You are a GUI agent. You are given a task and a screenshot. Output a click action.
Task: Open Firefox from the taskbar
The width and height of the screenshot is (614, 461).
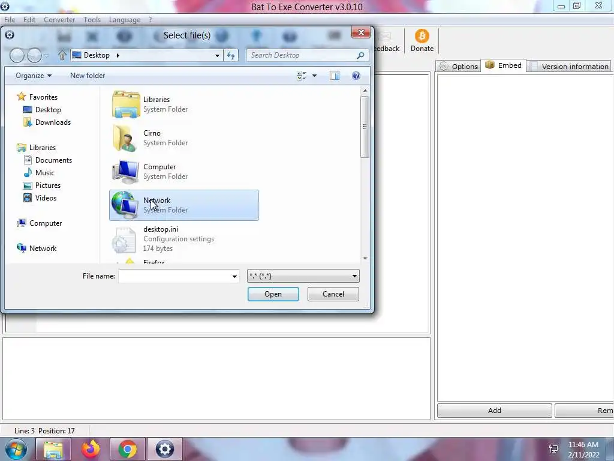[x=91, y=449]
